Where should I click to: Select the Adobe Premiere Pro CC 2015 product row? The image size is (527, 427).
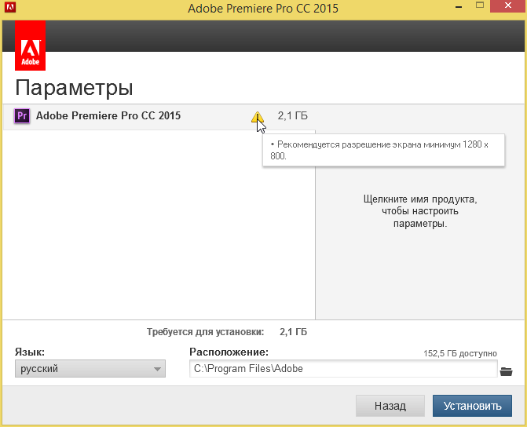[x=159, y=116]
